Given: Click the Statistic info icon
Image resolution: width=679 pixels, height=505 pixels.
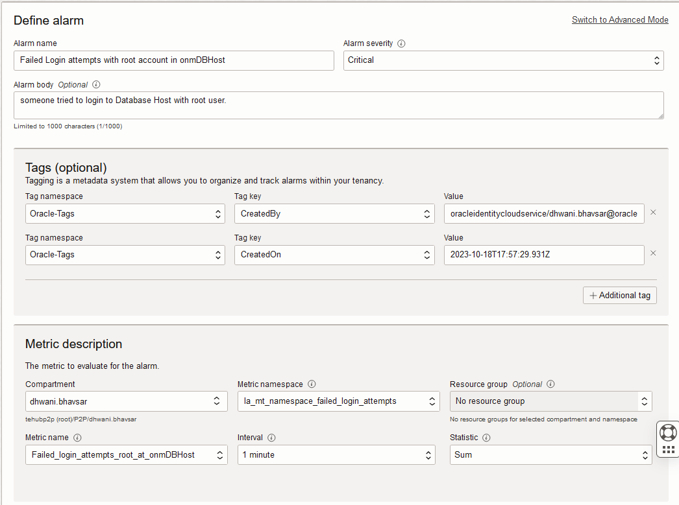Looking at the screenshot, I should pos(486,438).
